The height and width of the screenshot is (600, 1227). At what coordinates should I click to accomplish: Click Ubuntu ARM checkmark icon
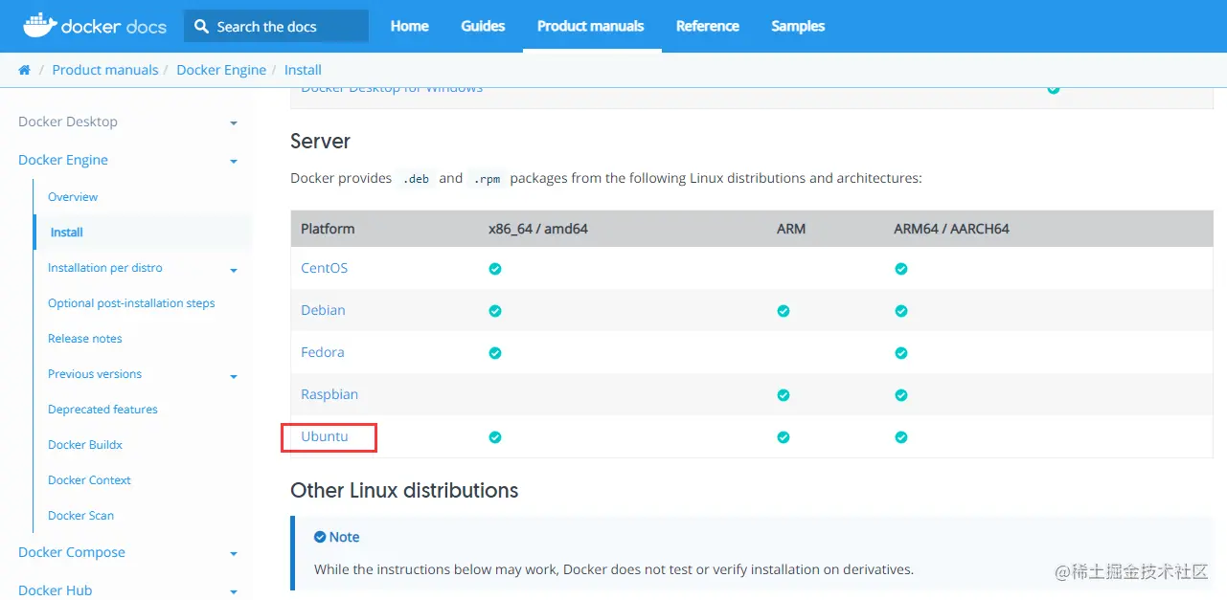[x=784, y=437]
